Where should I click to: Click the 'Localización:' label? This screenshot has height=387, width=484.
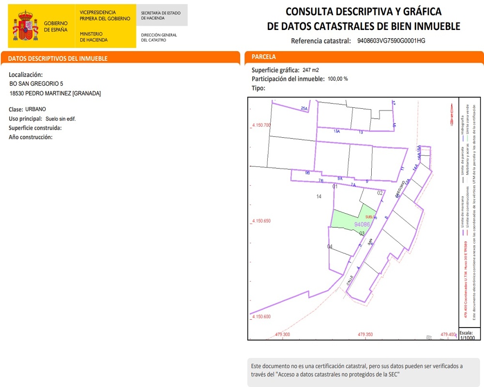(26, 74)
